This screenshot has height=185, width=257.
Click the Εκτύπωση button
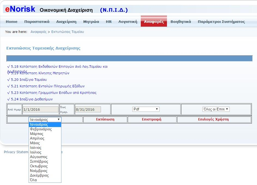[x=105, y=119]
